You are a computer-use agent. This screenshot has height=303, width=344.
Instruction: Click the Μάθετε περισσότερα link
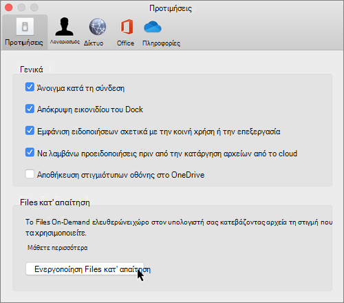tap(58, 248)
